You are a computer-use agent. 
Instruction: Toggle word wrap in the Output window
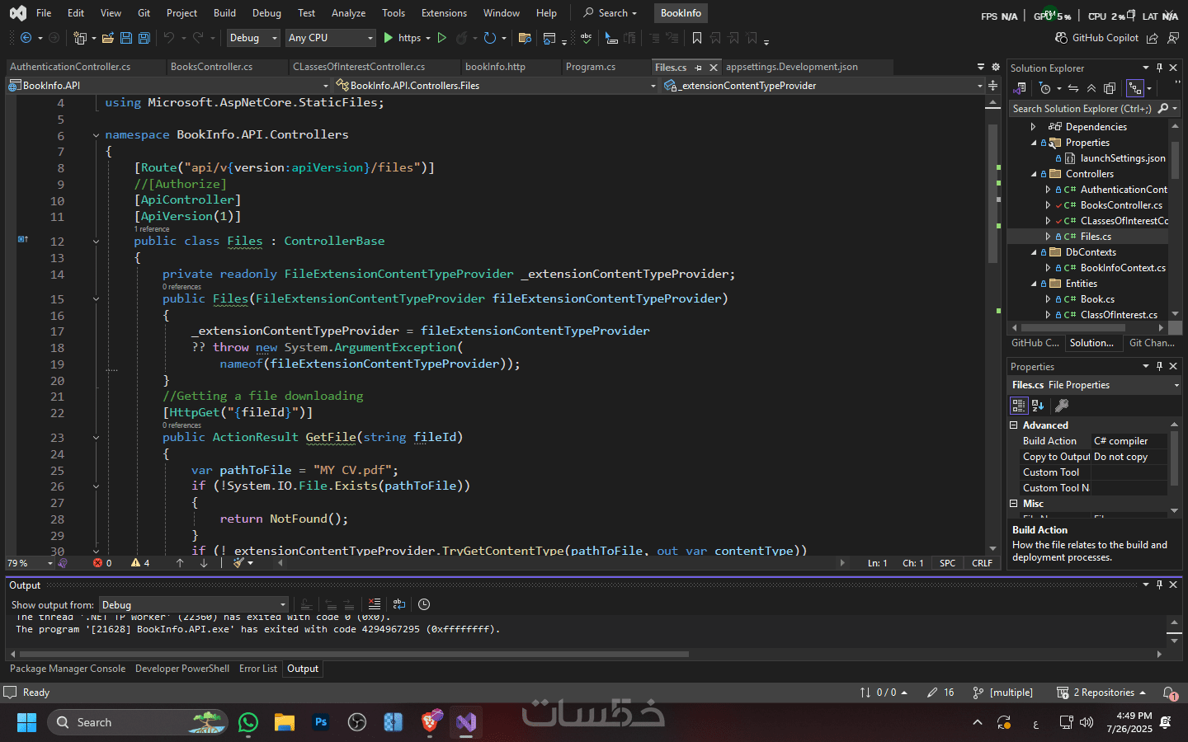[399, 604]
